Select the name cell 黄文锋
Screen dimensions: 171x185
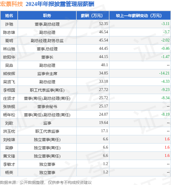(x=9, y=156)
